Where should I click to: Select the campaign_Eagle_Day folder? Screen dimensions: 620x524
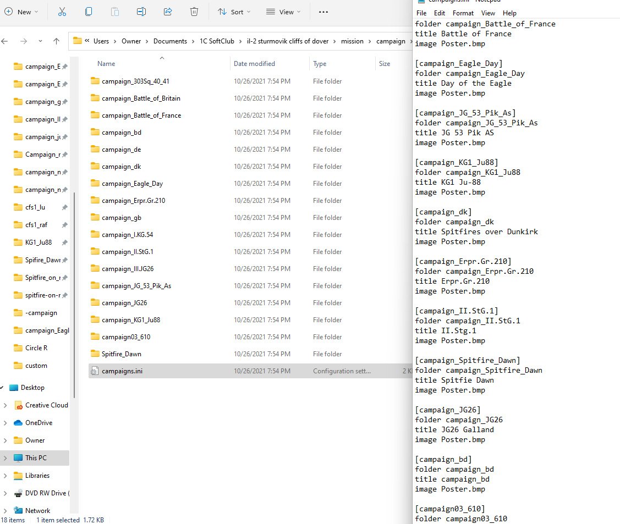pyautogui.click(x=132, y=184)
